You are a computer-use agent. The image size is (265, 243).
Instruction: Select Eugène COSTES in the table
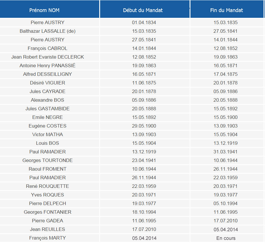pyautogui.click(x=48, y=126)
